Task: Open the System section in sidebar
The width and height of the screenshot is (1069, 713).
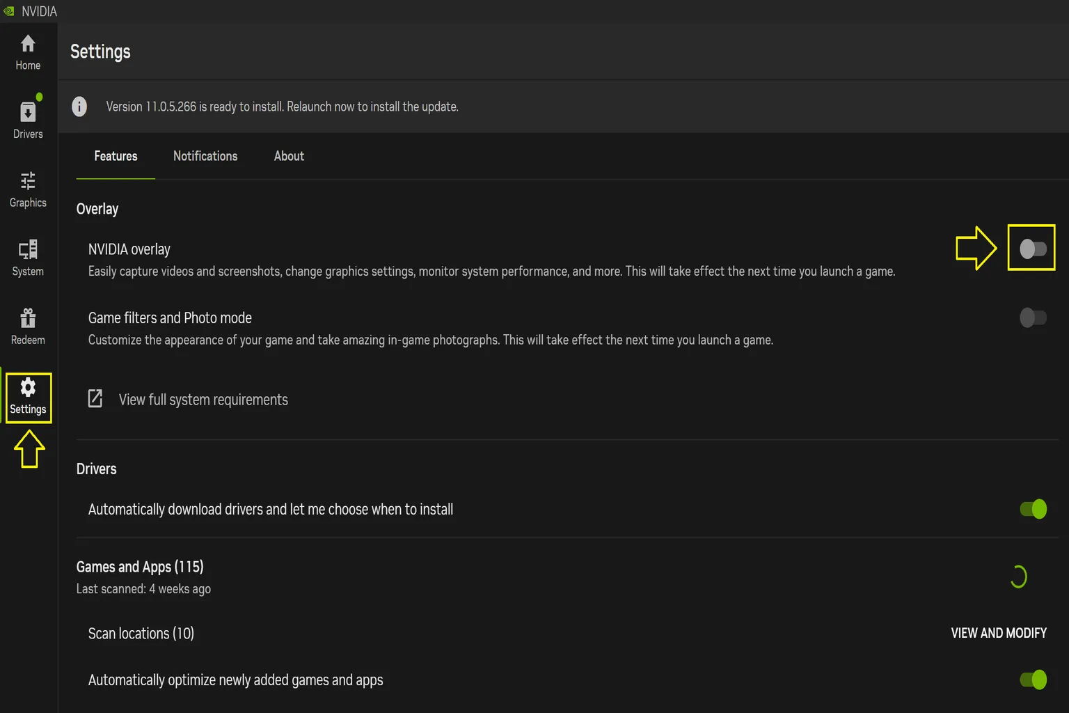Action: 28,258
